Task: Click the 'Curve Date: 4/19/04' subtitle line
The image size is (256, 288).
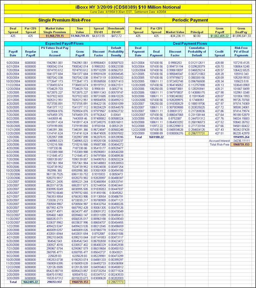Action: [128, 12]
